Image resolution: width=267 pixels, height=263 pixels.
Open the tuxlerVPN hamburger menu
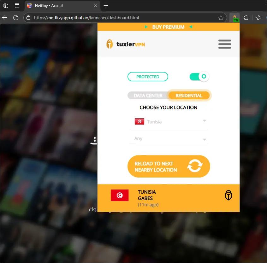point(225,44)
